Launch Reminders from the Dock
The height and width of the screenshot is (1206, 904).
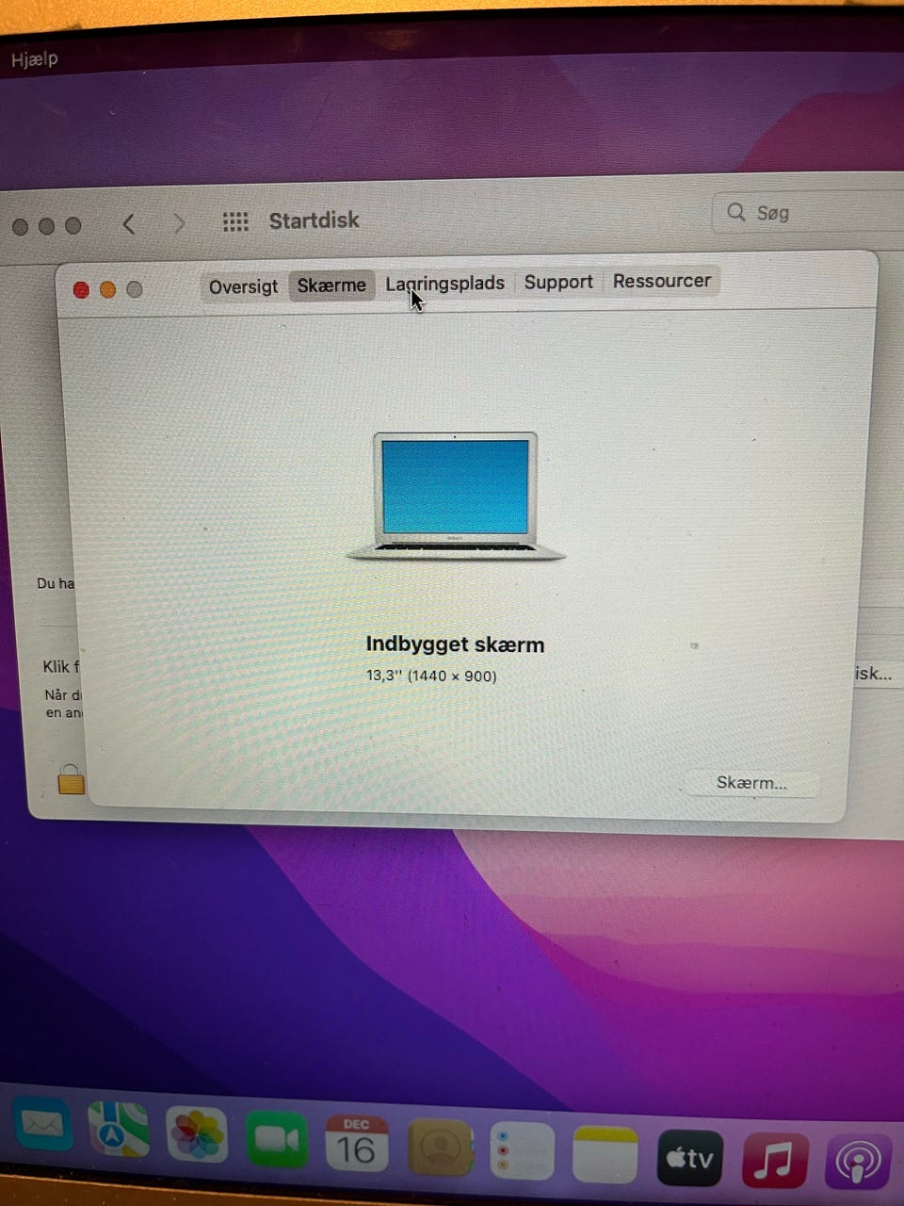click(522, 1150)
